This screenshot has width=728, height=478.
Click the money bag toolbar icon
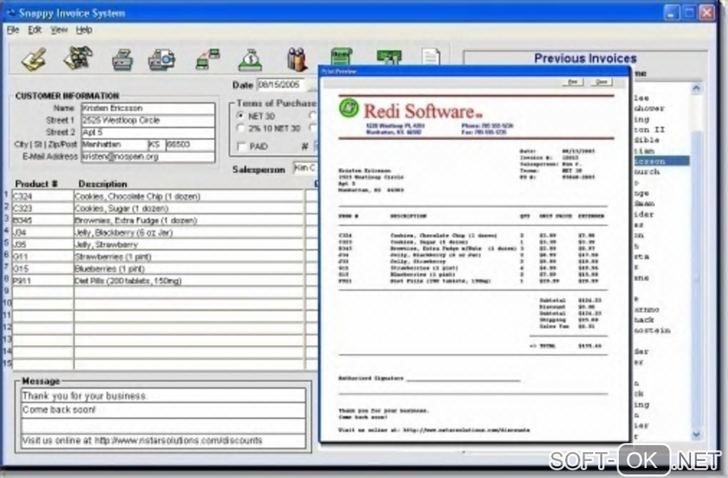(x=251, y=59)
